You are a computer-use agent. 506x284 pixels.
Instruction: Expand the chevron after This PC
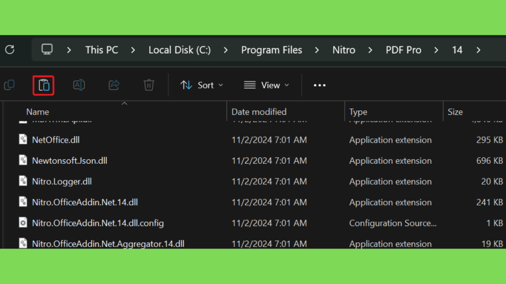click(x=133, y=50)
